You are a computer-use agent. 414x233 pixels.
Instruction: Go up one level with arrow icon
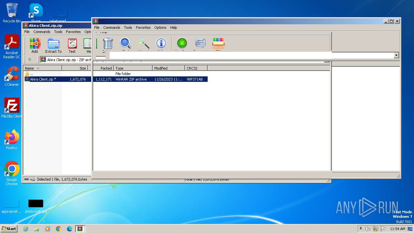click(30, 60)
